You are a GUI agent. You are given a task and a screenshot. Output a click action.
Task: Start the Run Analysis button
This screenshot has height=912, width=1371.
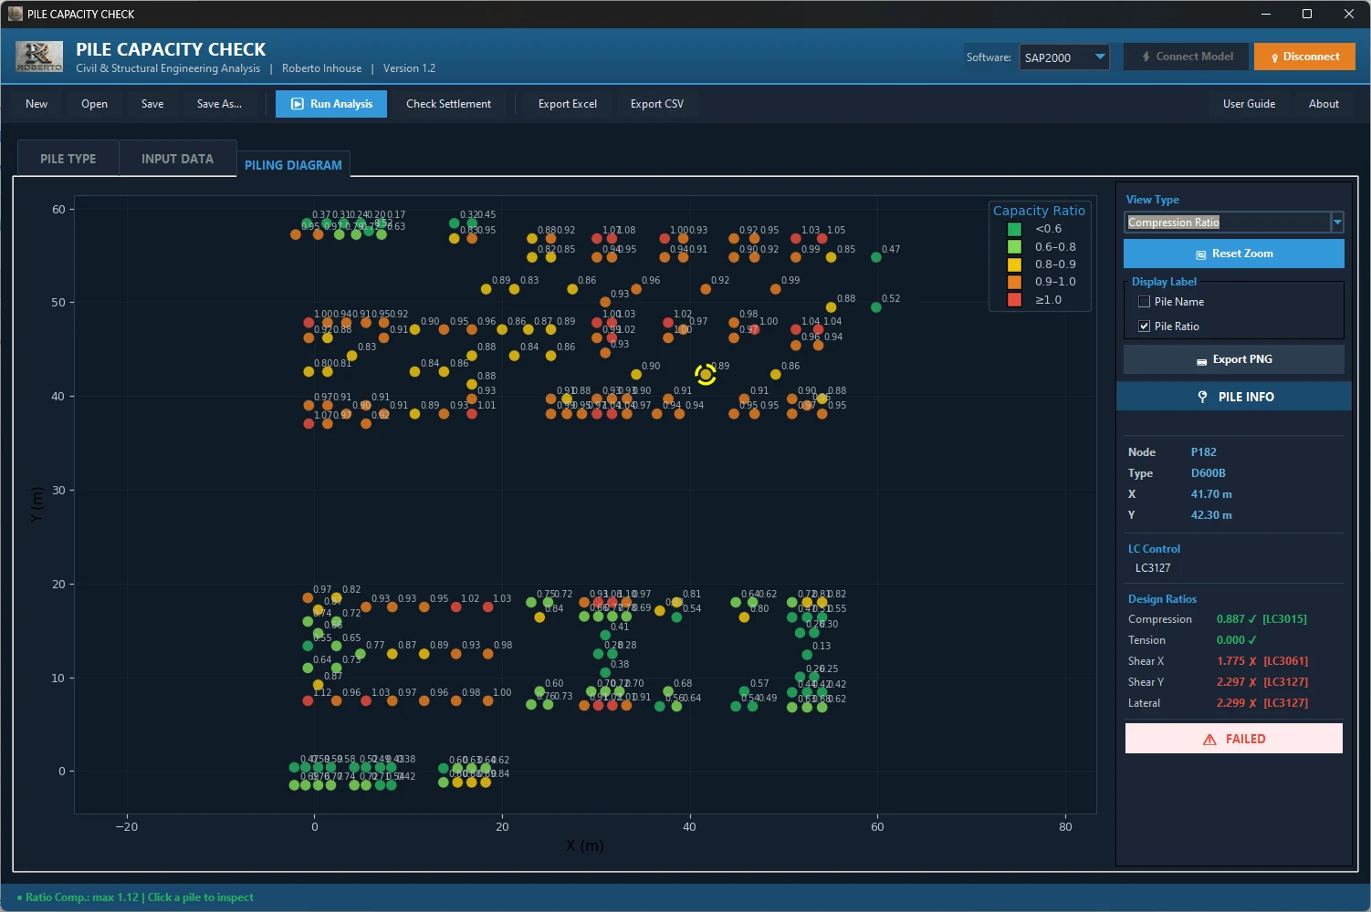click(331, 104)
